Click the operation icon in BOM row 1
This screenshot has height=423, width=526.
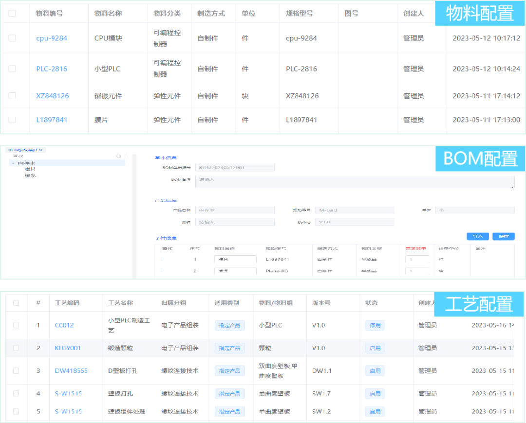(x=162, y=259)
